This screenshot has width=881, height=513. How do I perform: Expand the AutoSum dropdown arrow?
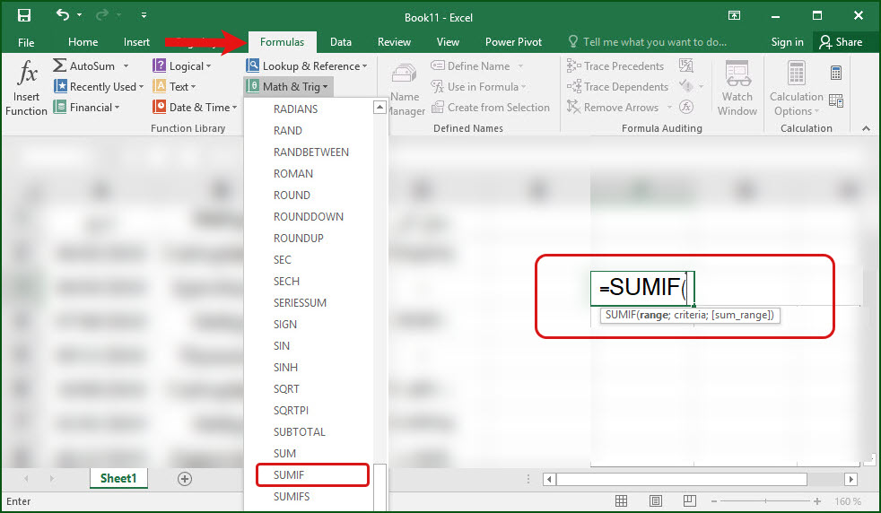click(x=126, y=66)
